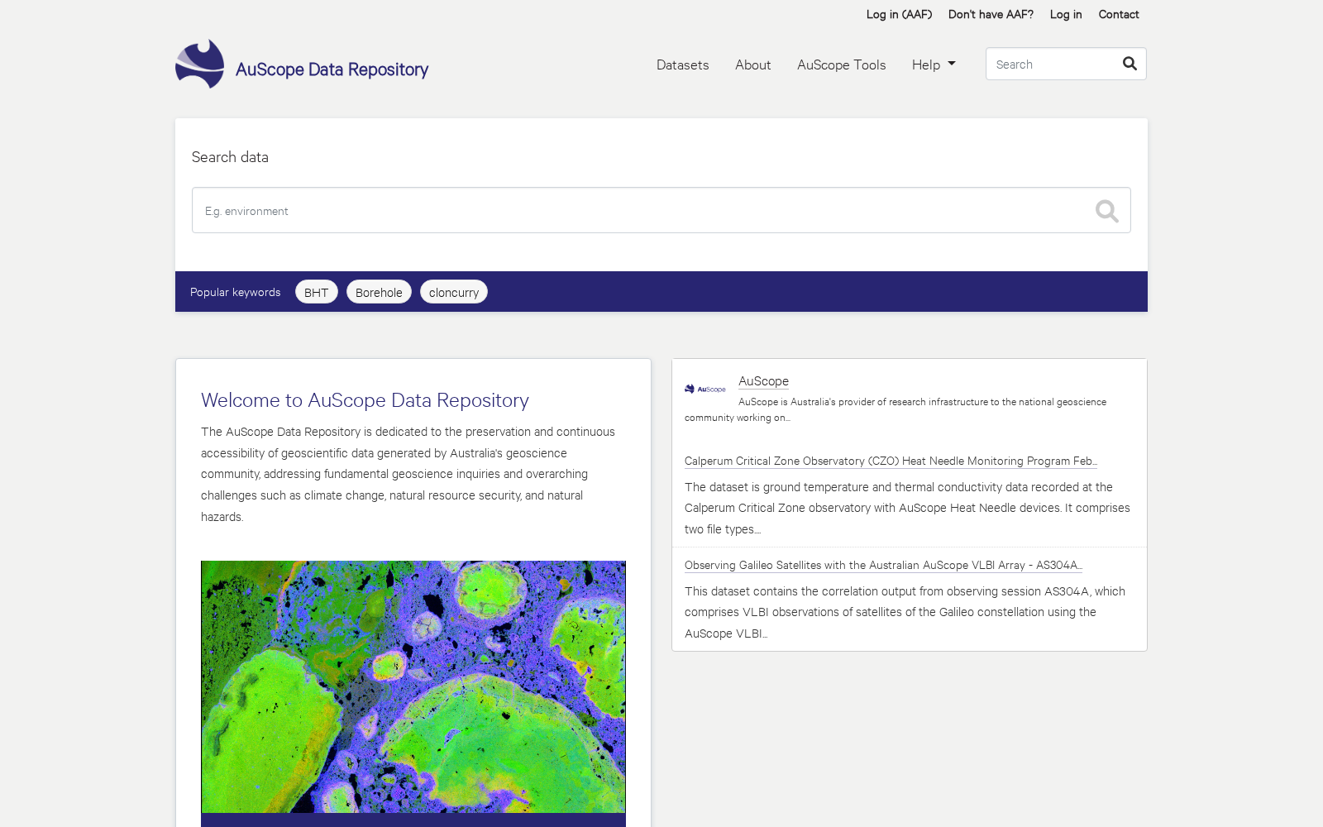Click the 'Welcome to AuScope Data Repository' heading
The height and width of the screenshot is (827, 1323).
click(x=365, y=400)
